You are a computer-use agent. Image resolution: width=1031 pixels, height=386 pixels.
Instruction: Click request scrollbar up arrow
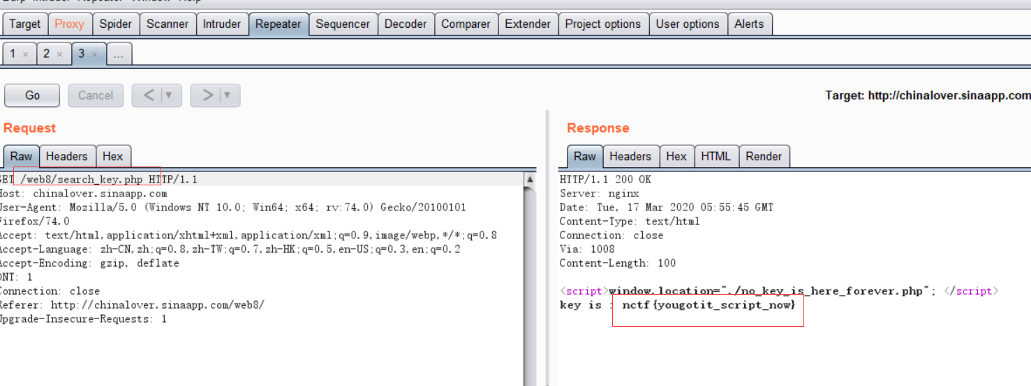531,180
